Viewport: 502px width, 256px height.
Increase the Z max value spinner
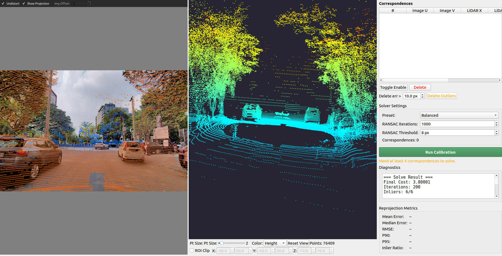click(331, 249)
